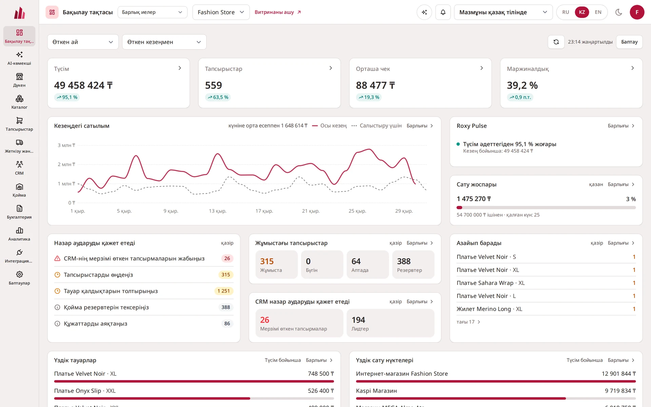Screen dimensions: 651x407
Task: Toggle dark mode moon icon
Action: point(618,12)
